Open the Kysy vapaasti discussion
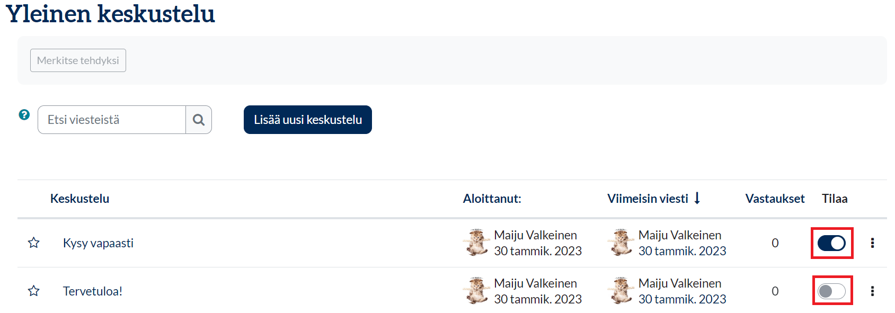The image size is (895, 313). pyautogui.click(x=98, y=243)
